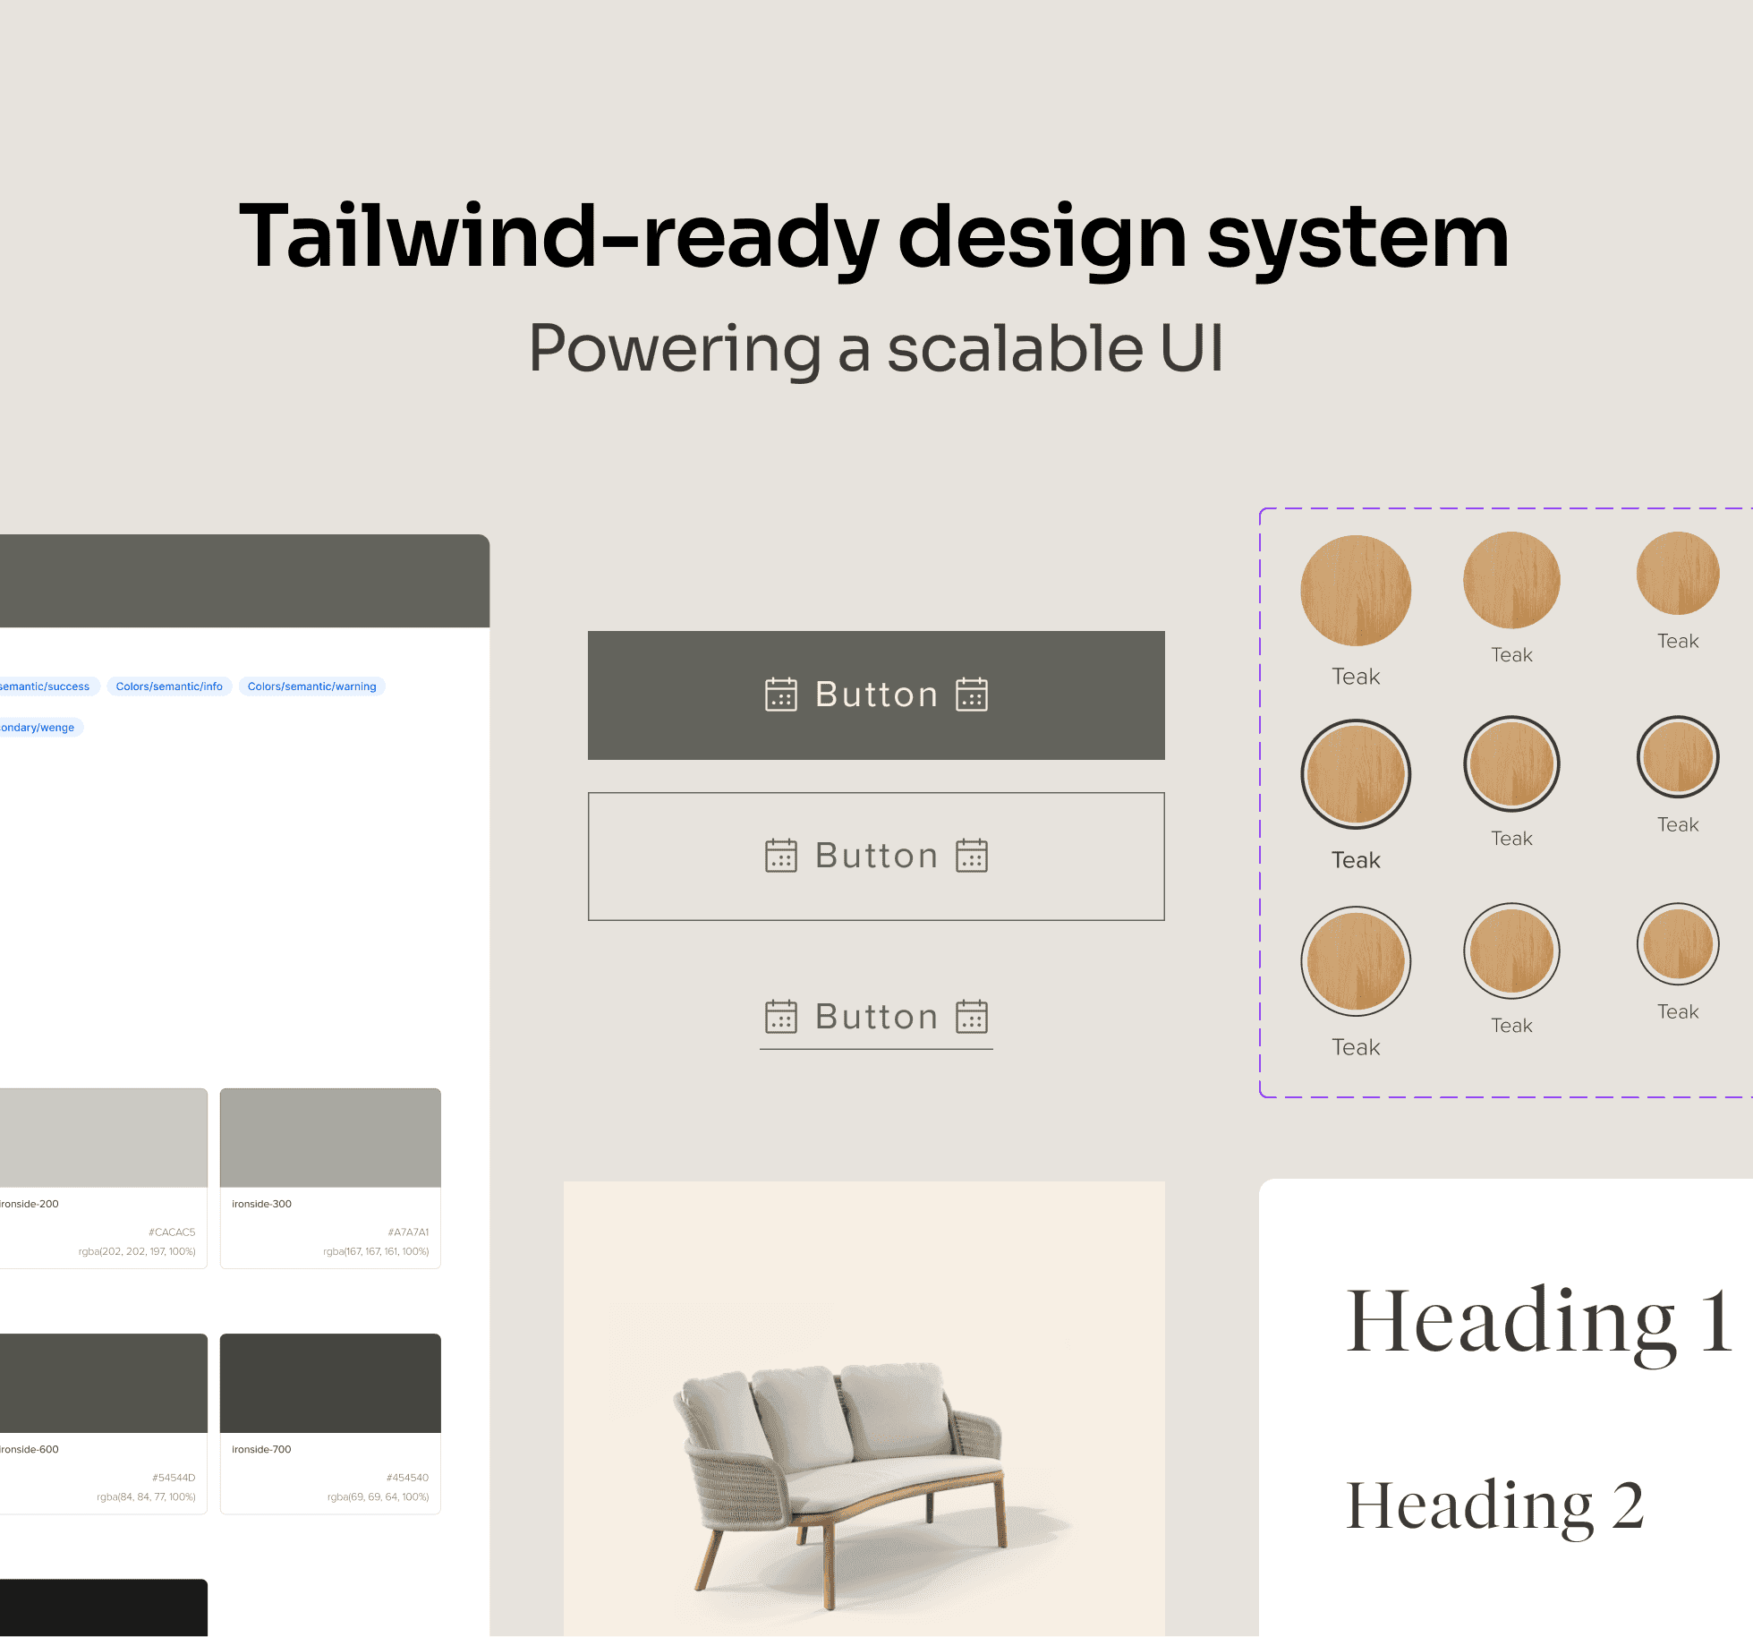Click right calendar icon on underlined Button

coord(971,1017)
